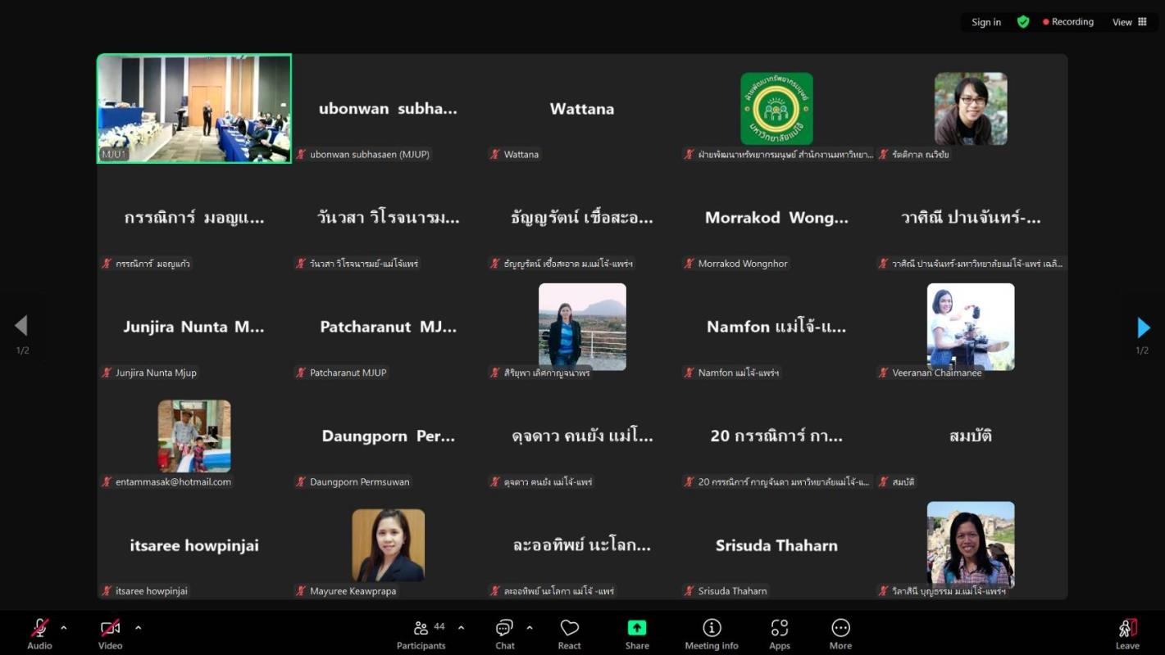Expand the chevron next to Participants

[461, 628]
